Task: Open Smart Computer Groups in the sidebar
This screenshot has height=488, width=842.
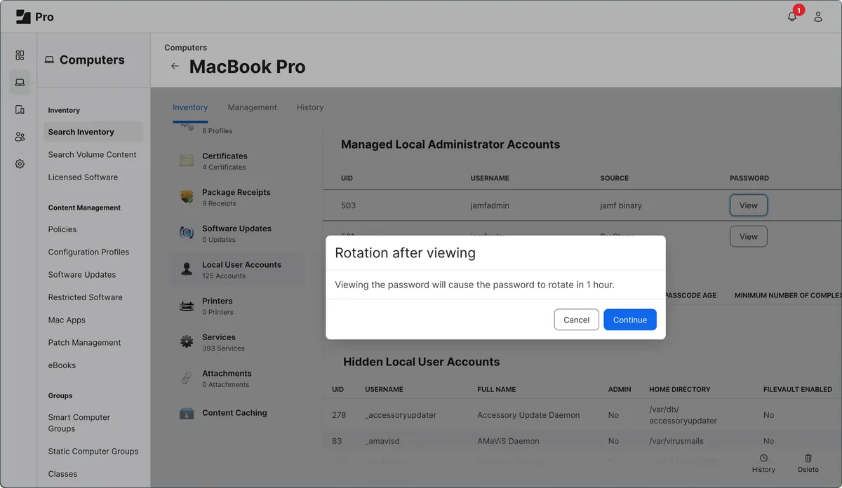Action: [79, 422]
